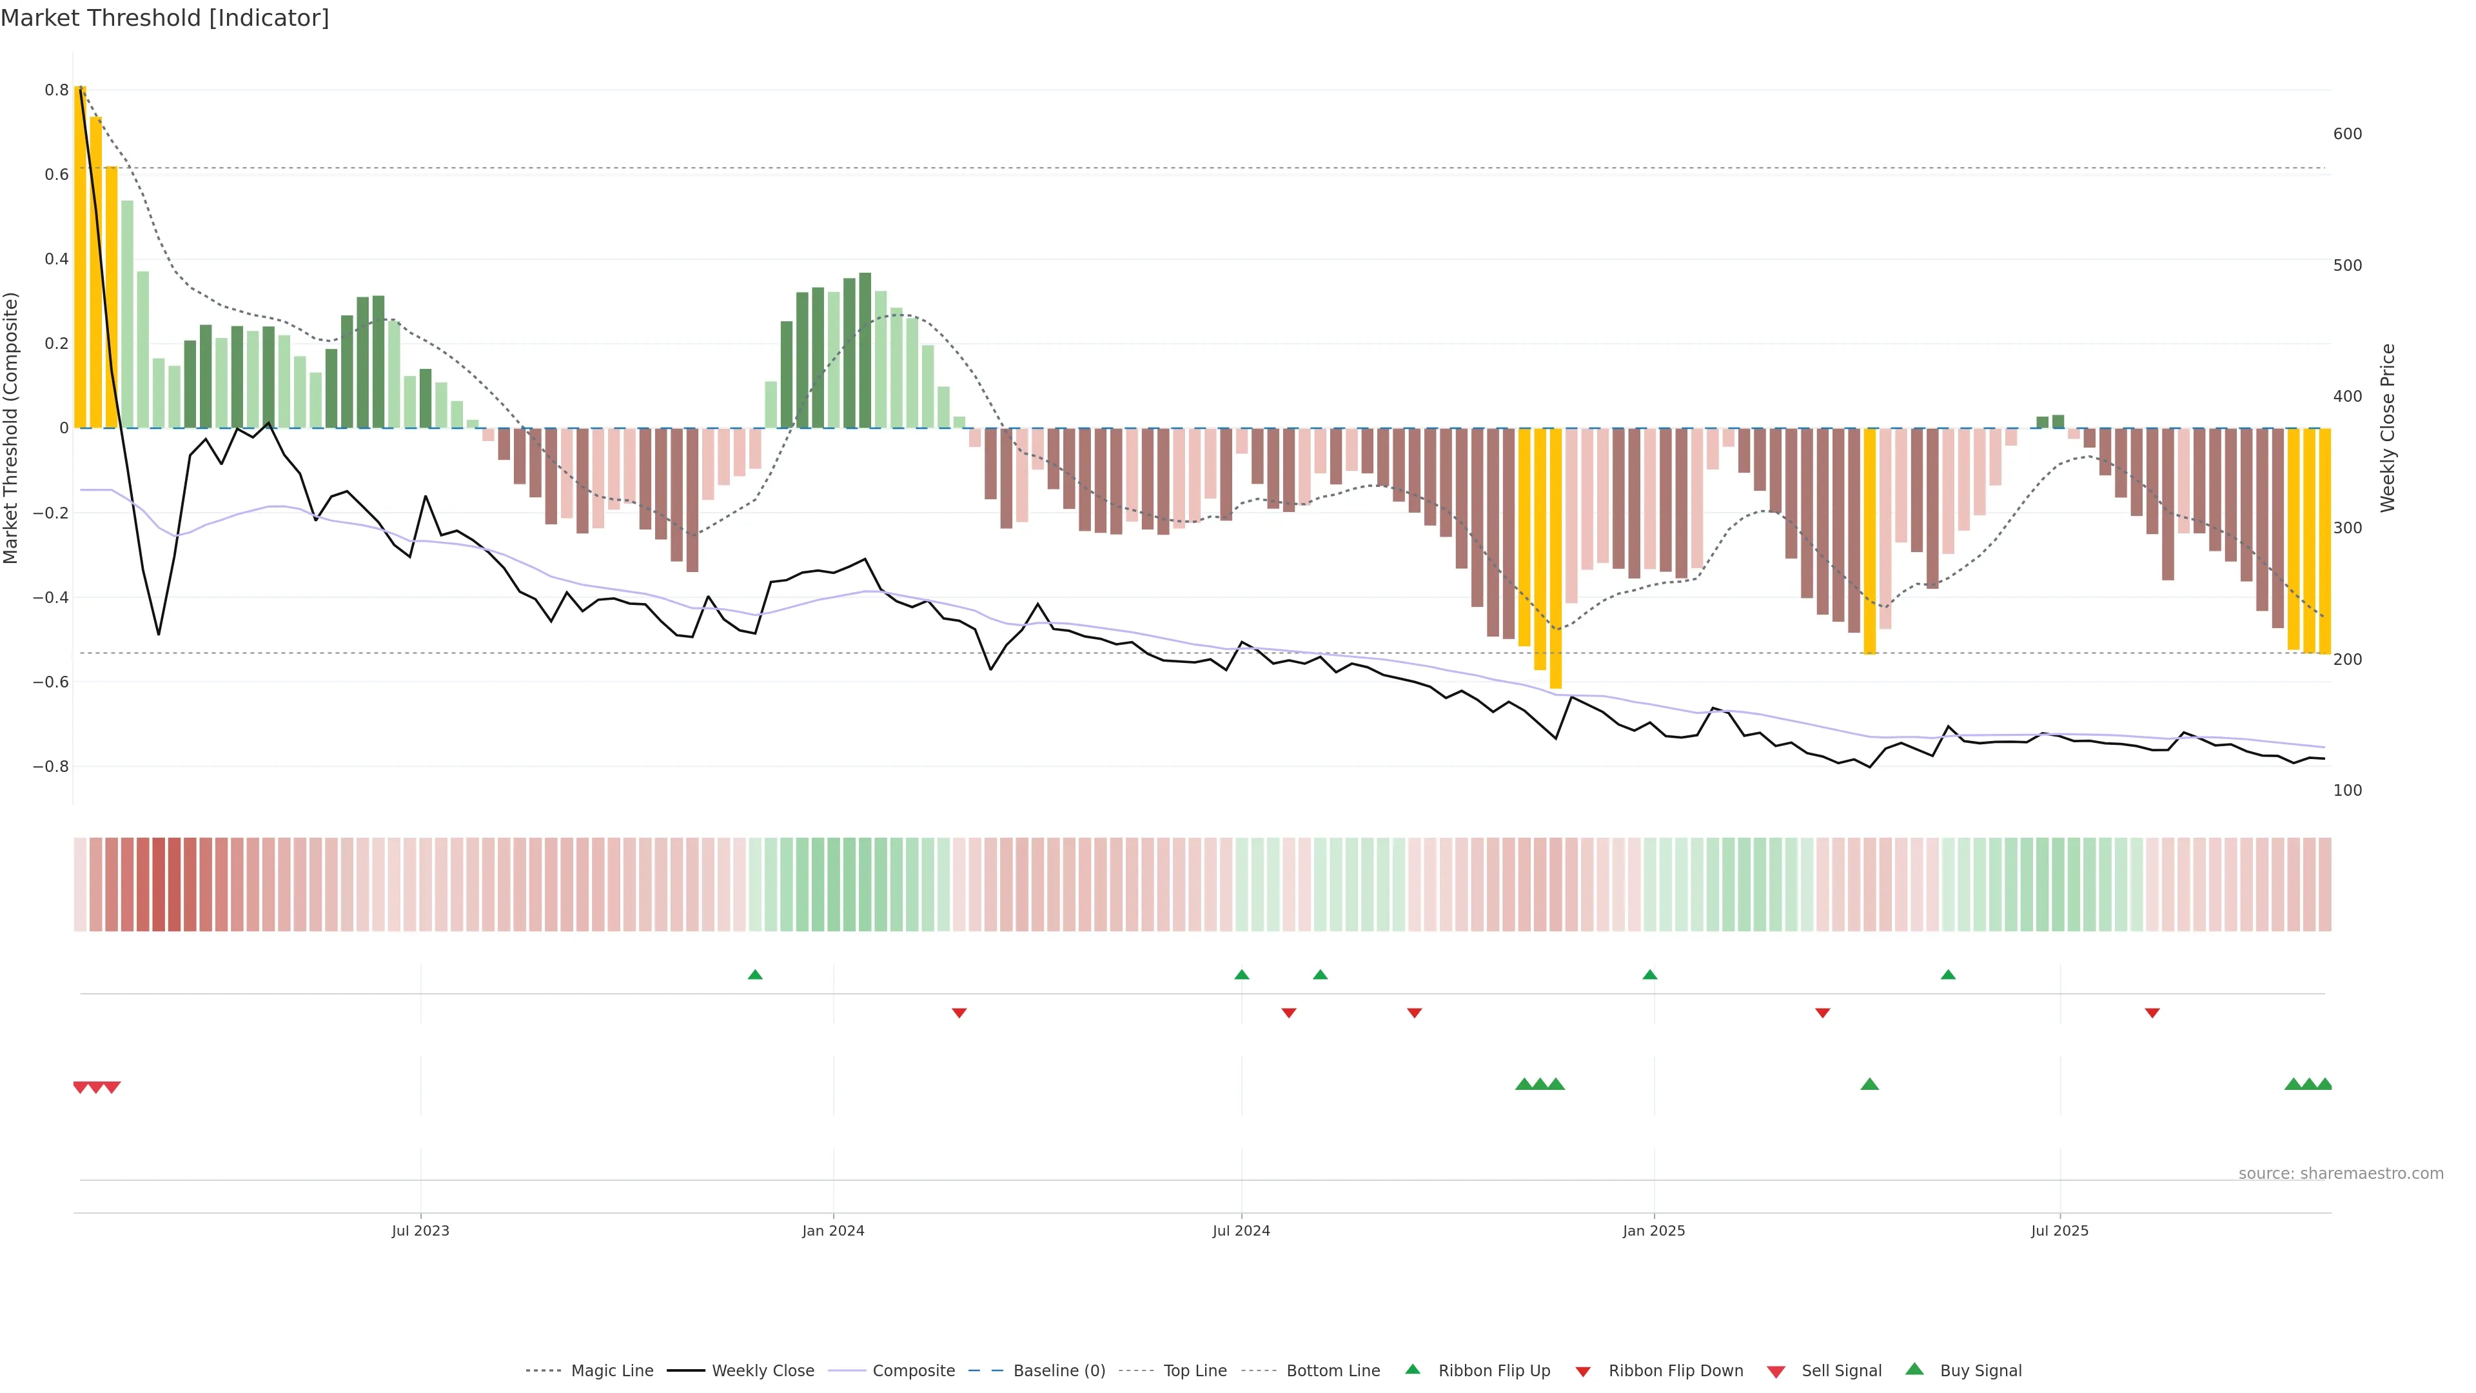Viewport: 2476px width, 1393px height.
Task: Click the Market Threshold [Indicator] title
Action: point(164,18)
